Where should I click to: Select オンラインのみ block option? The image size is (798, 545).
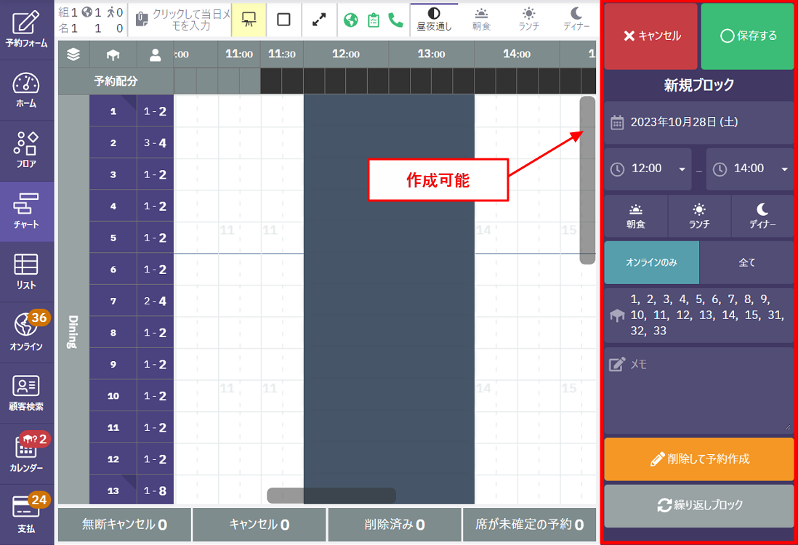(651, 262)
